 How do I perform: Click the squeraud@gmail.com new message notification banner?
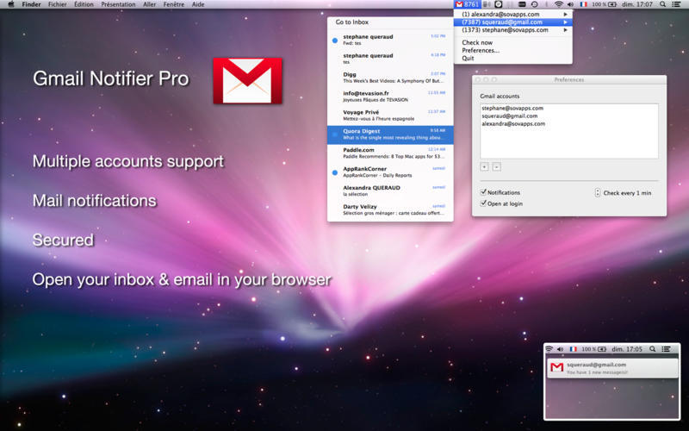[612, 368]
